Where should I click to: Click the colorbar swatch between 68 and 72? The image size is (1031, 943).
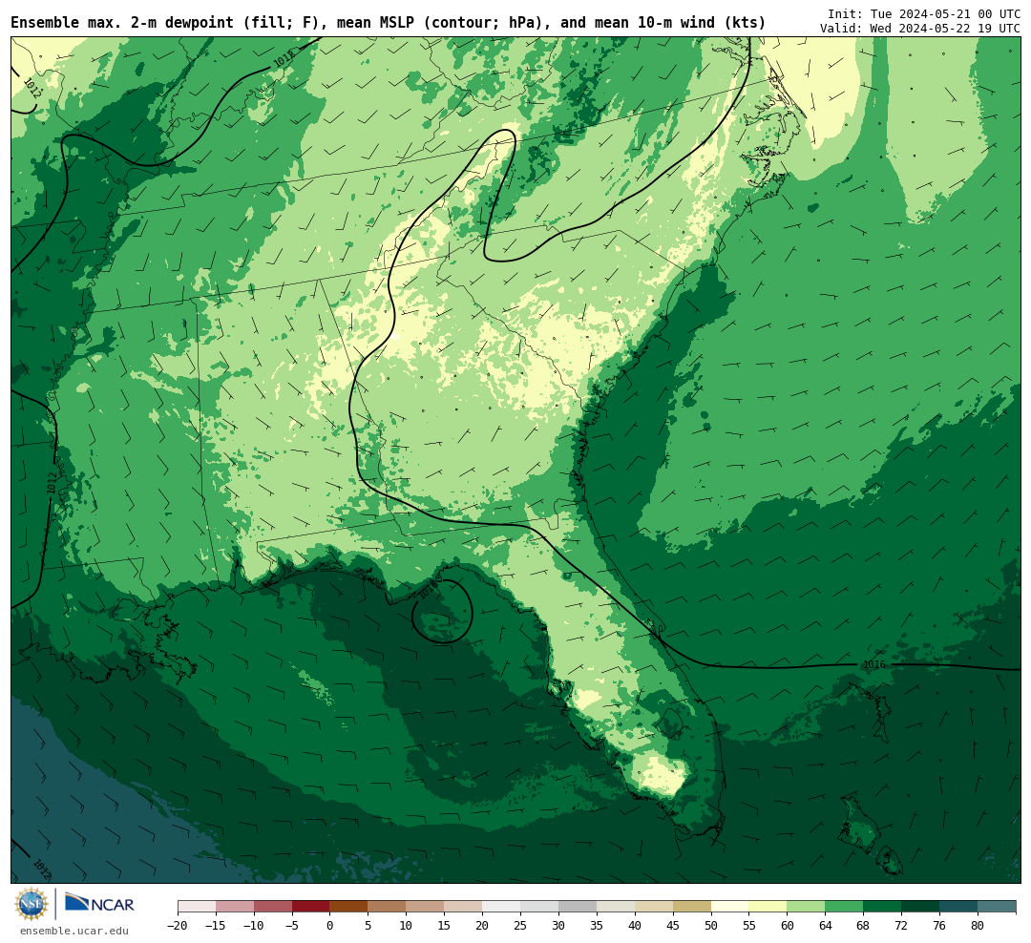click(882, 906)
